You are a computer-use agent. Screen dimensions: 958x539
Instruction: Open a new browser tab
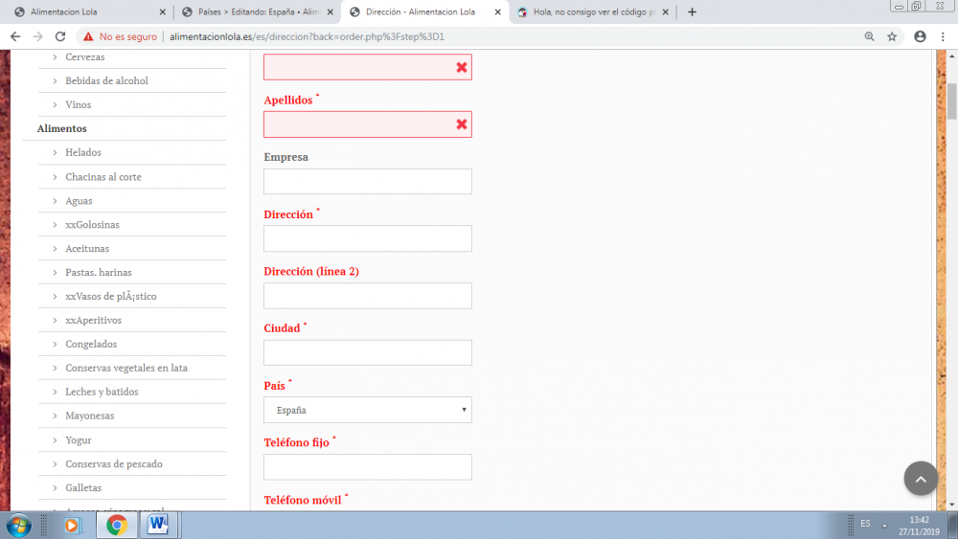pyautogui.click(x=692, y=11)
